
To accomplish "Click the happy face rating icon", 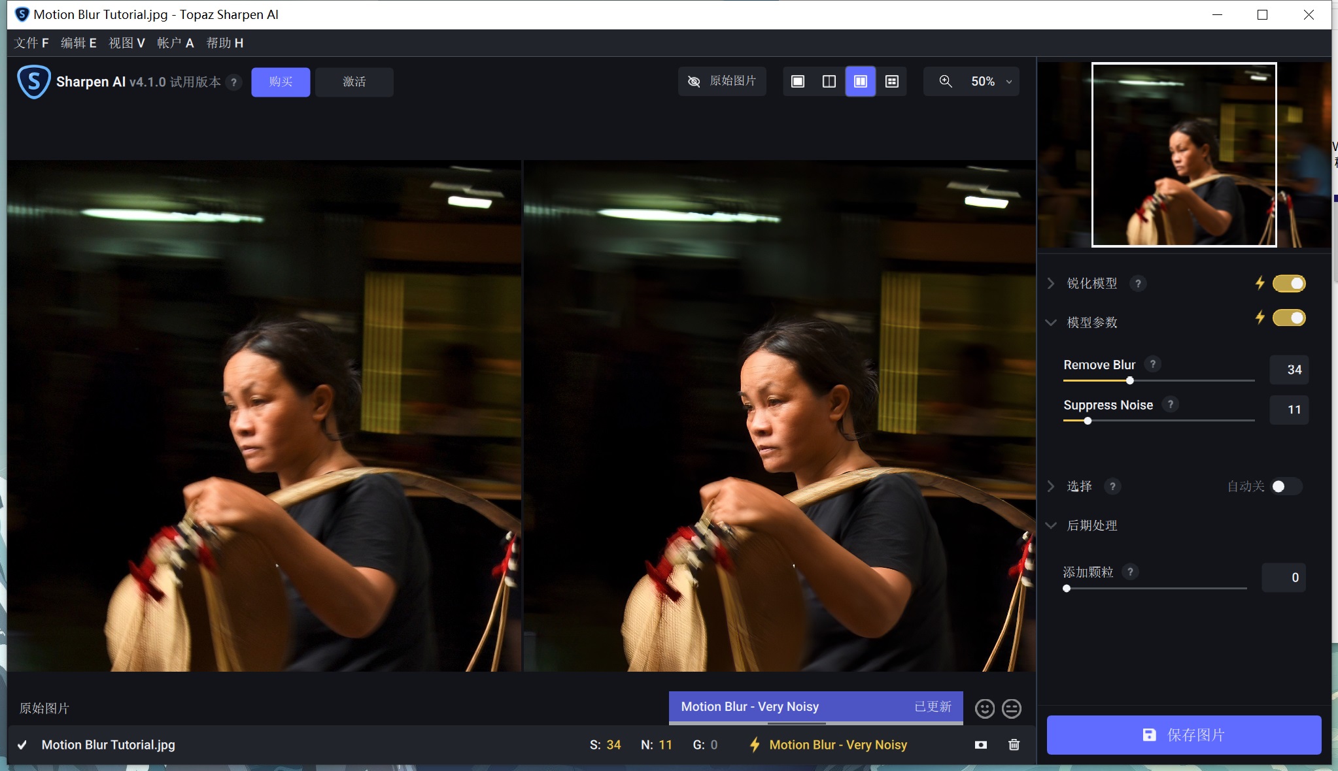I will click(984, 708).
